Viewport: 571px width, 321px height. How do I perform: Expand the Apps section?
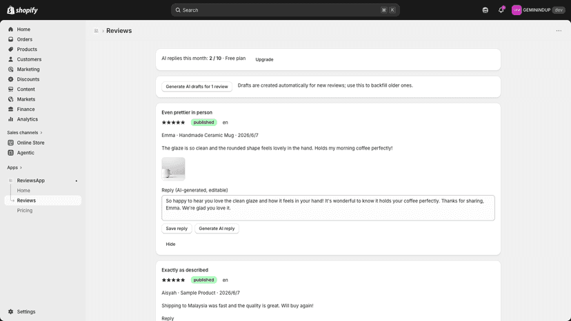pos(14,167)
